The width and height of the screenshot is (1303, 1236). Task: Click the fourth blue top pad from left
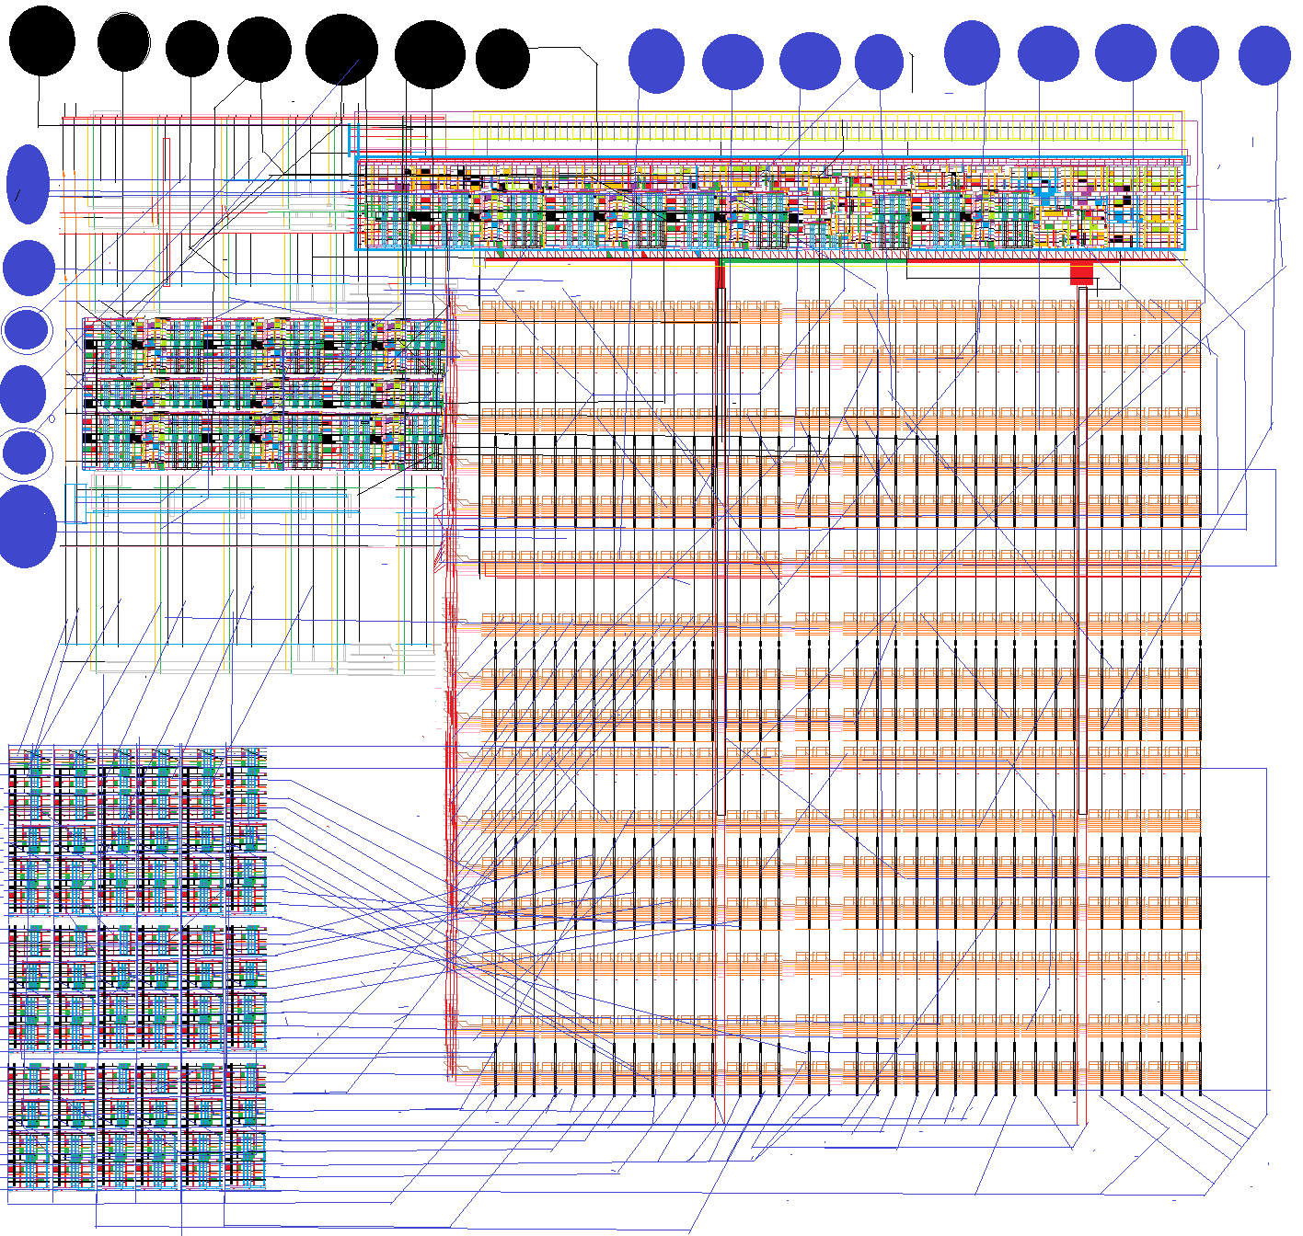click(x=879, y=62)
